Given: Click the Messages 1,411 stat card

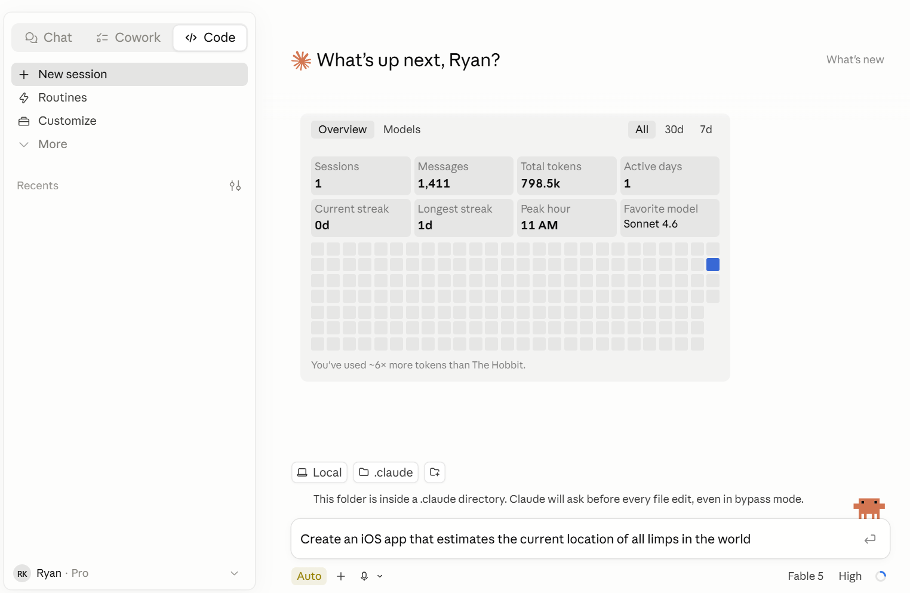Looking at the screenshot, I should coord(464,176).
